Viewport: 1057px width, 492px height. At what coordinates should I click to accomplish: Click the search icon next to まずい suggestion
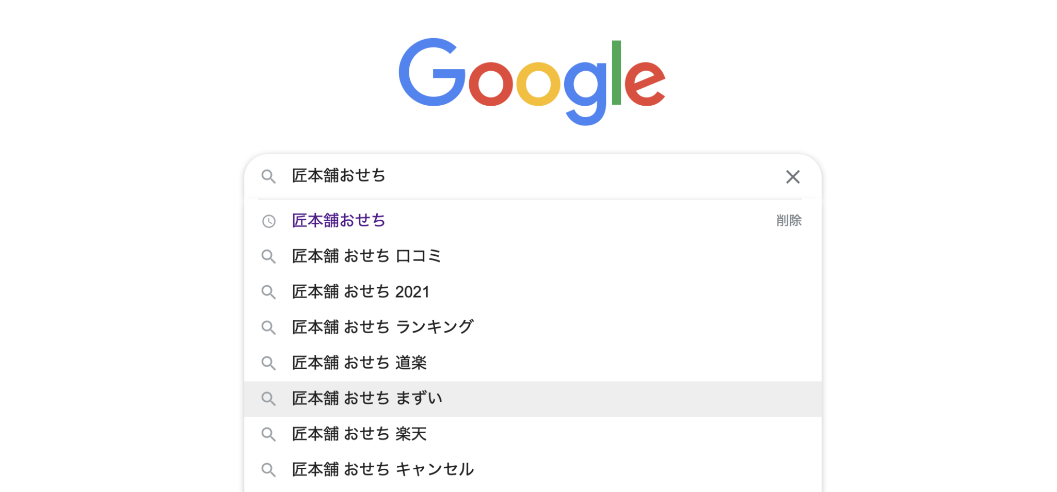pos(268,399)
